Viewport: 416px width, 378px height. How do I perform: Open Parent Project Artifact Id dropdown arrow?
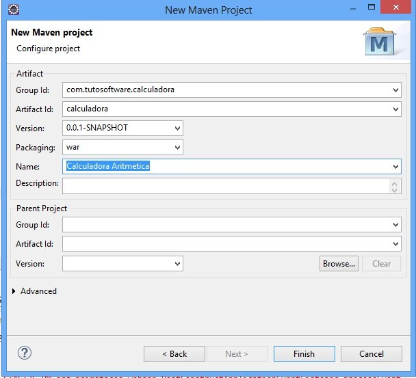click(395, 244)
